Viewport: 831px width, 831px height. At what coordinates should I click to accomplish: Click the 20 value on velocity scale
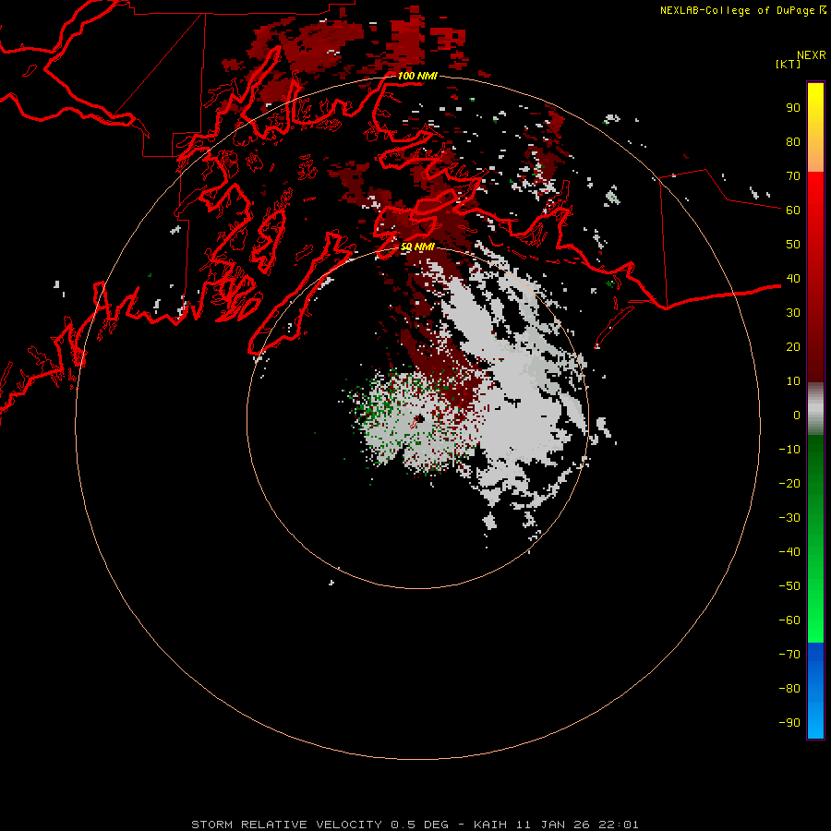coord(793,347)
